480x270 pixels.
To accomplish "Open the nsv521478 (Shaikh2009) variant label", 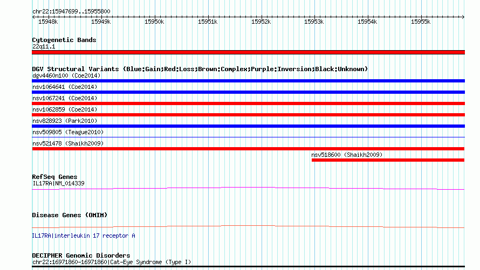I will click(x=68, y=143).
